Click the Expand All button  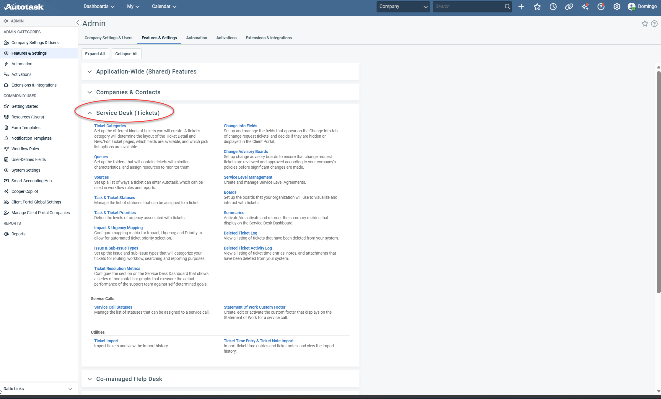click(95, 53)
